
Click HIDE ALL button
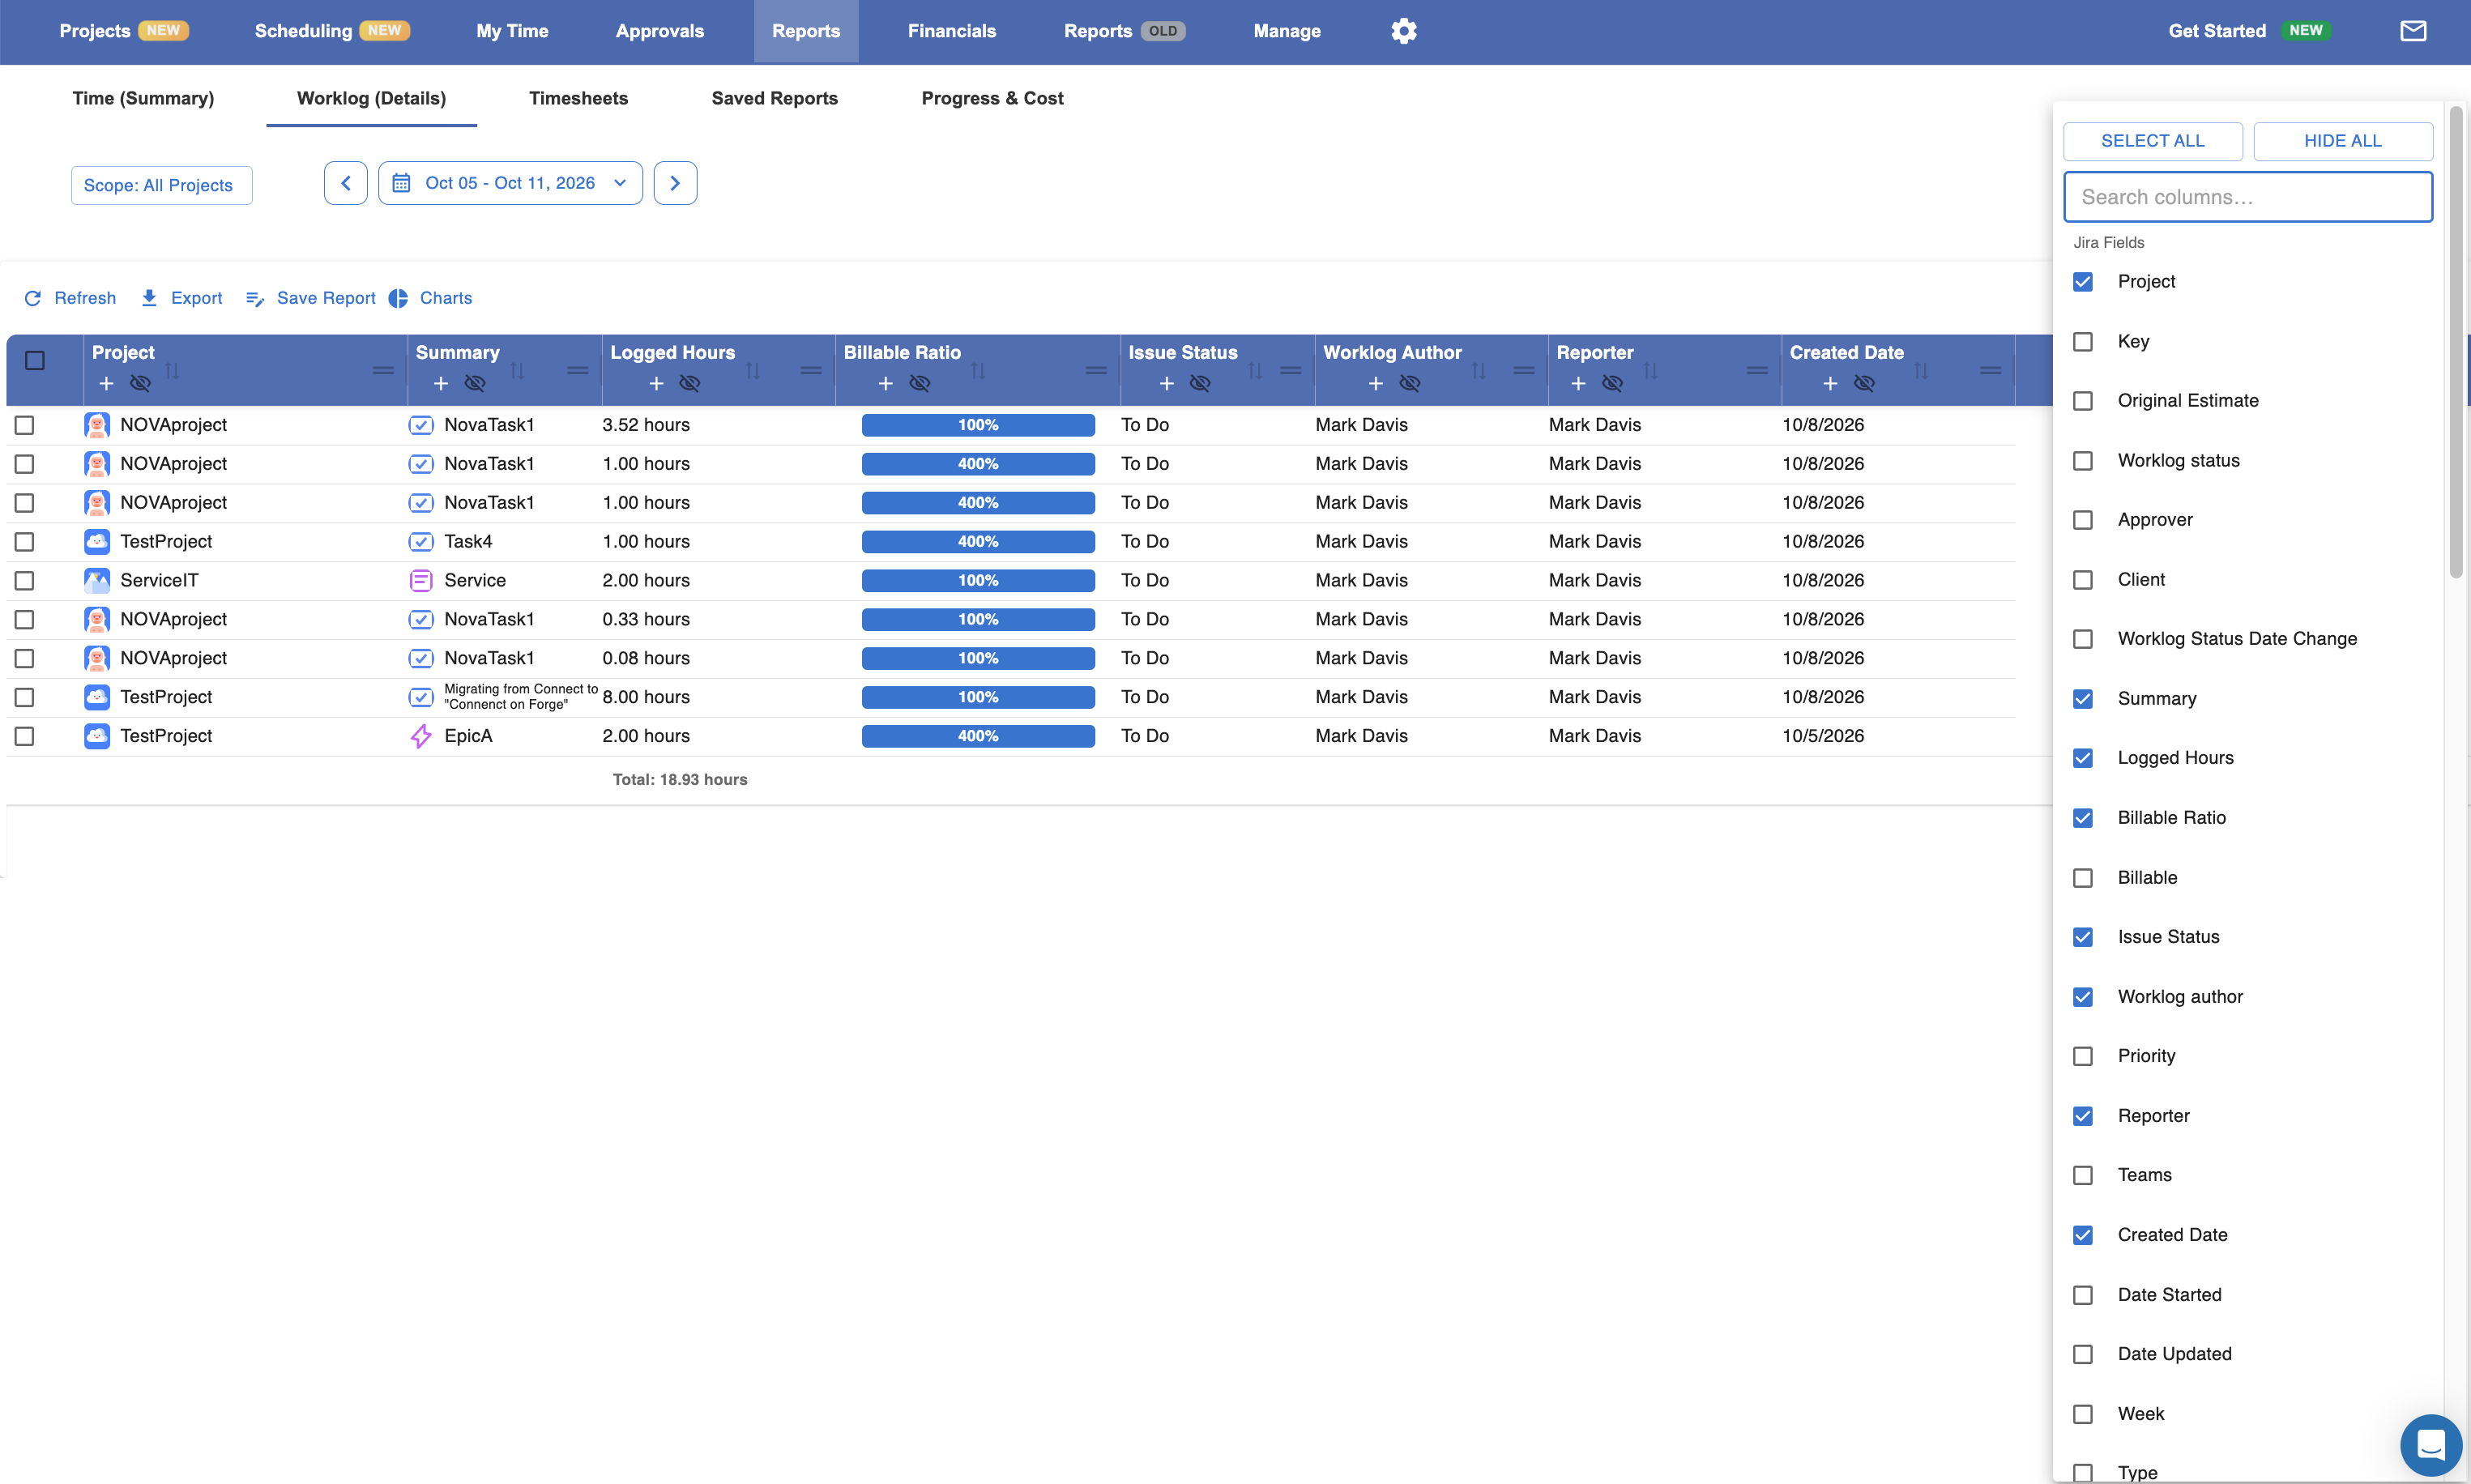[x=2343, y=141]
